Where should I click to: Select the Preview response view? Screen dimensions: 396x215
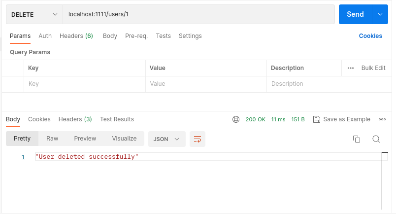click(85, 139)
